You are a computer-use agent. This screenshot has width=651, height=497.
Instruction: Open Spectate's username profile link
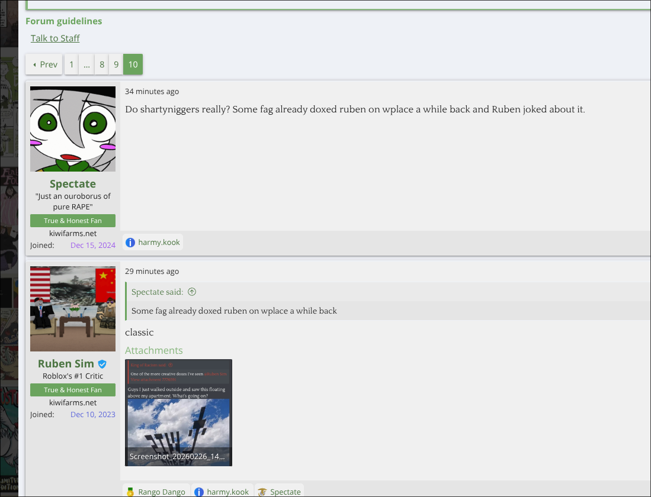pos(73,184)
